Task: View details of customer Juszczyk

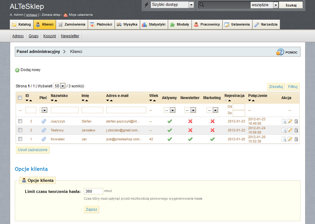Action: pos(284,121)
